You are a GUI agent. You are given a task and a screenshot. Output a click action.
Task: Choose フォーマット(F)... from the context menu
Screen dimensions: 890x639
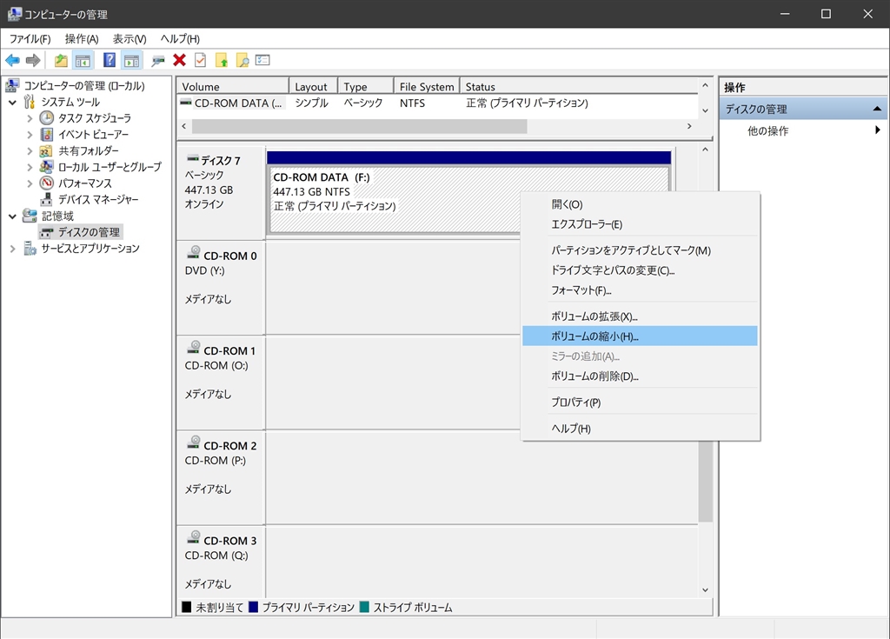[x=640, y=290]
